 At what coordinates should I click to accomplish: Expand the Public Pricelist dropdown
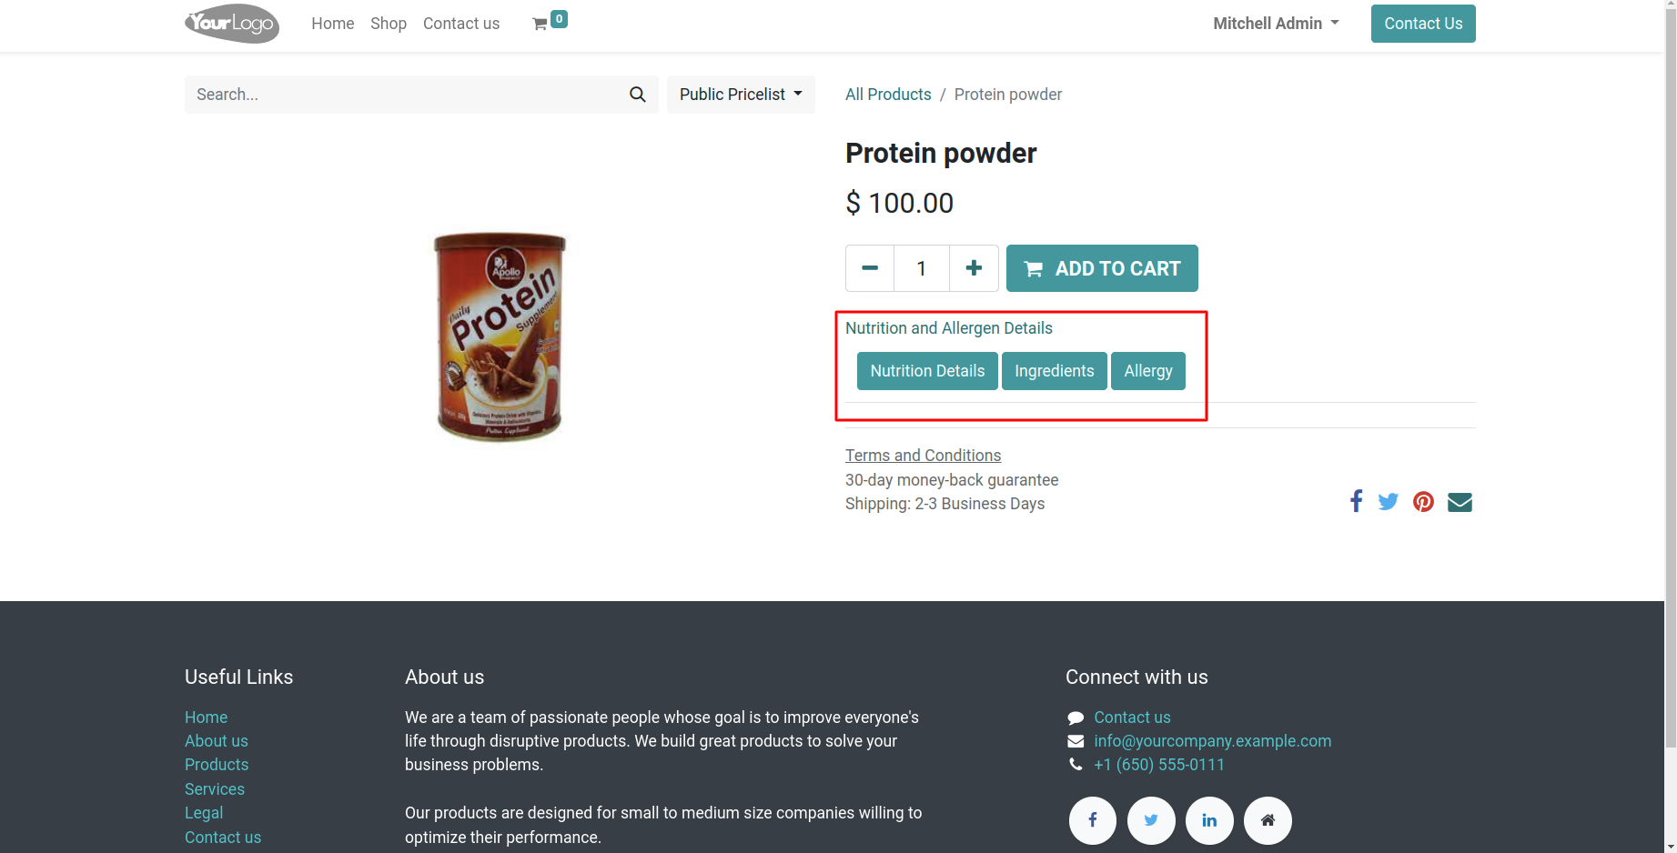(x=741, y=95)
